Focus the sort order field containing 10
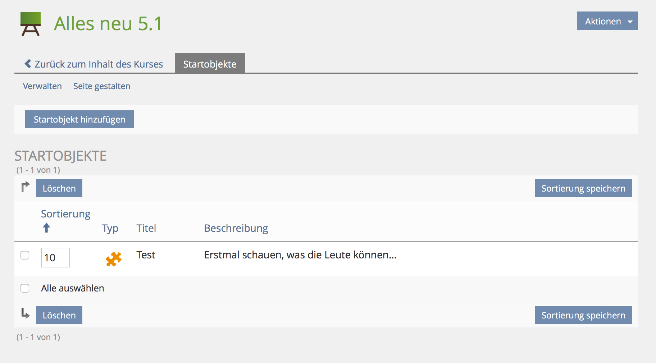The image size is (656, 363). tap(55, 258)
